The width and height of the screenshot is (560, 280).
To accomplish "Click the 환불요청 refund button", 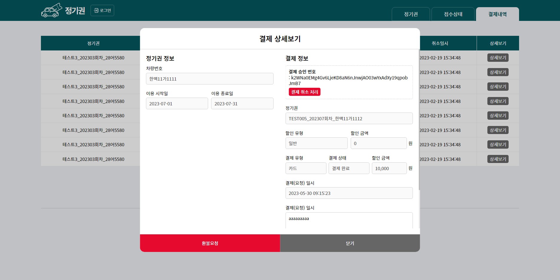I will pyautogui.click(x=210, y=243).
